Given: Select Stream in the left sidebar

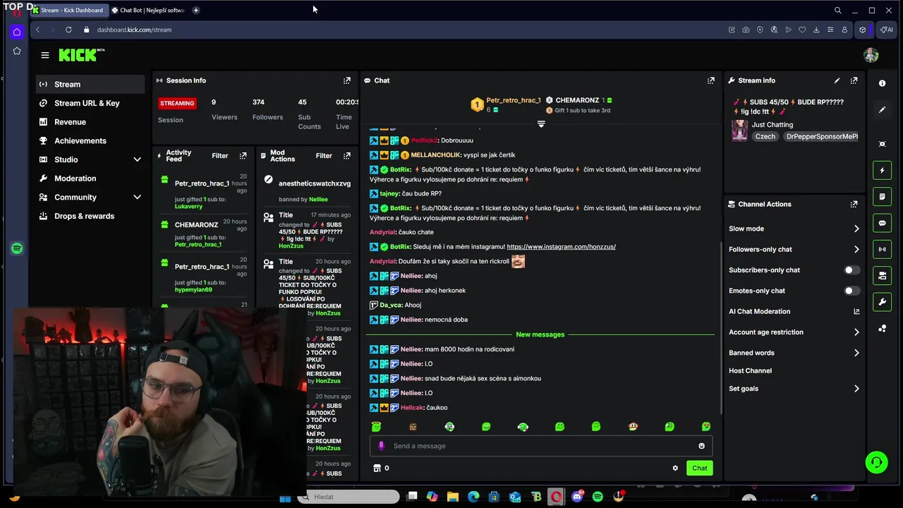Looking at the screenshot, I should click(90, 84).
